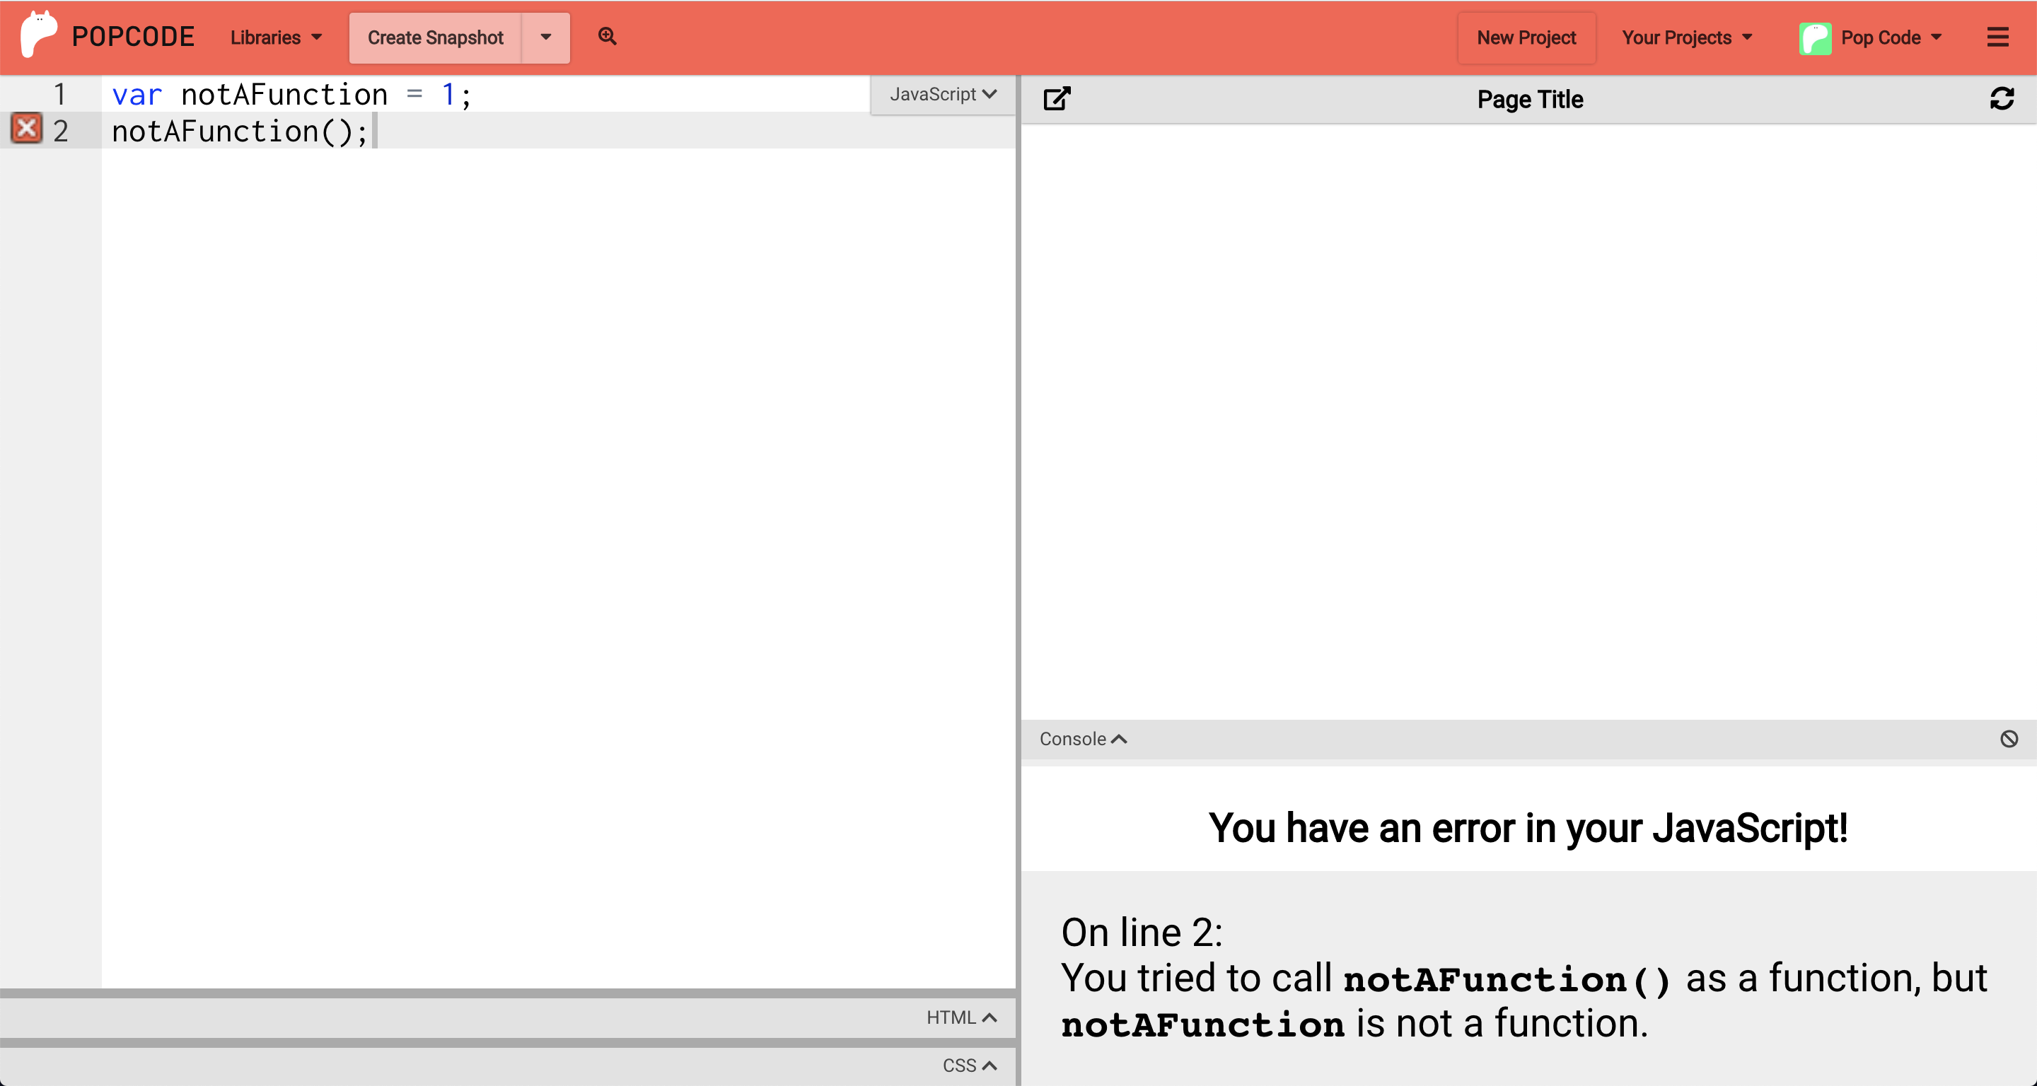The image size is (2037, 1086).
Task: Click in the code at notAFunction() line
Action: pyautogui.click(x=239, y=132)
